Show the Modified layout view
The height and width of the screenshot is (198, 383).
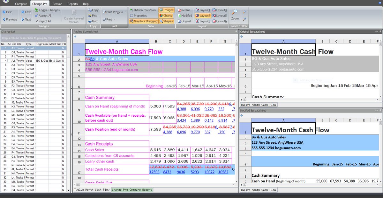185,16
